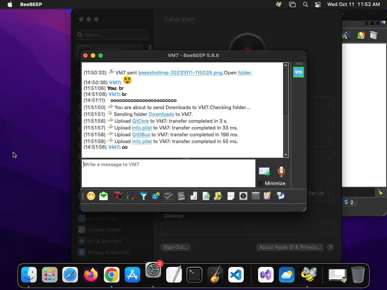This screenshot has width=387, height=290.
Task: Click the BeeBEEP bee icon in the menu bar
Action: [279, 4]
